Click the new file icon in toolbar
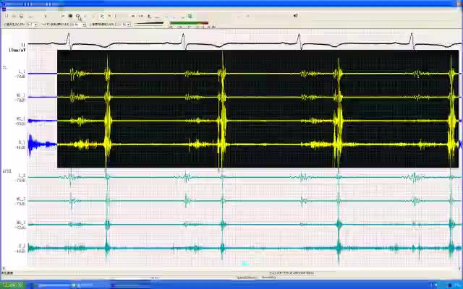 point(6,16)
